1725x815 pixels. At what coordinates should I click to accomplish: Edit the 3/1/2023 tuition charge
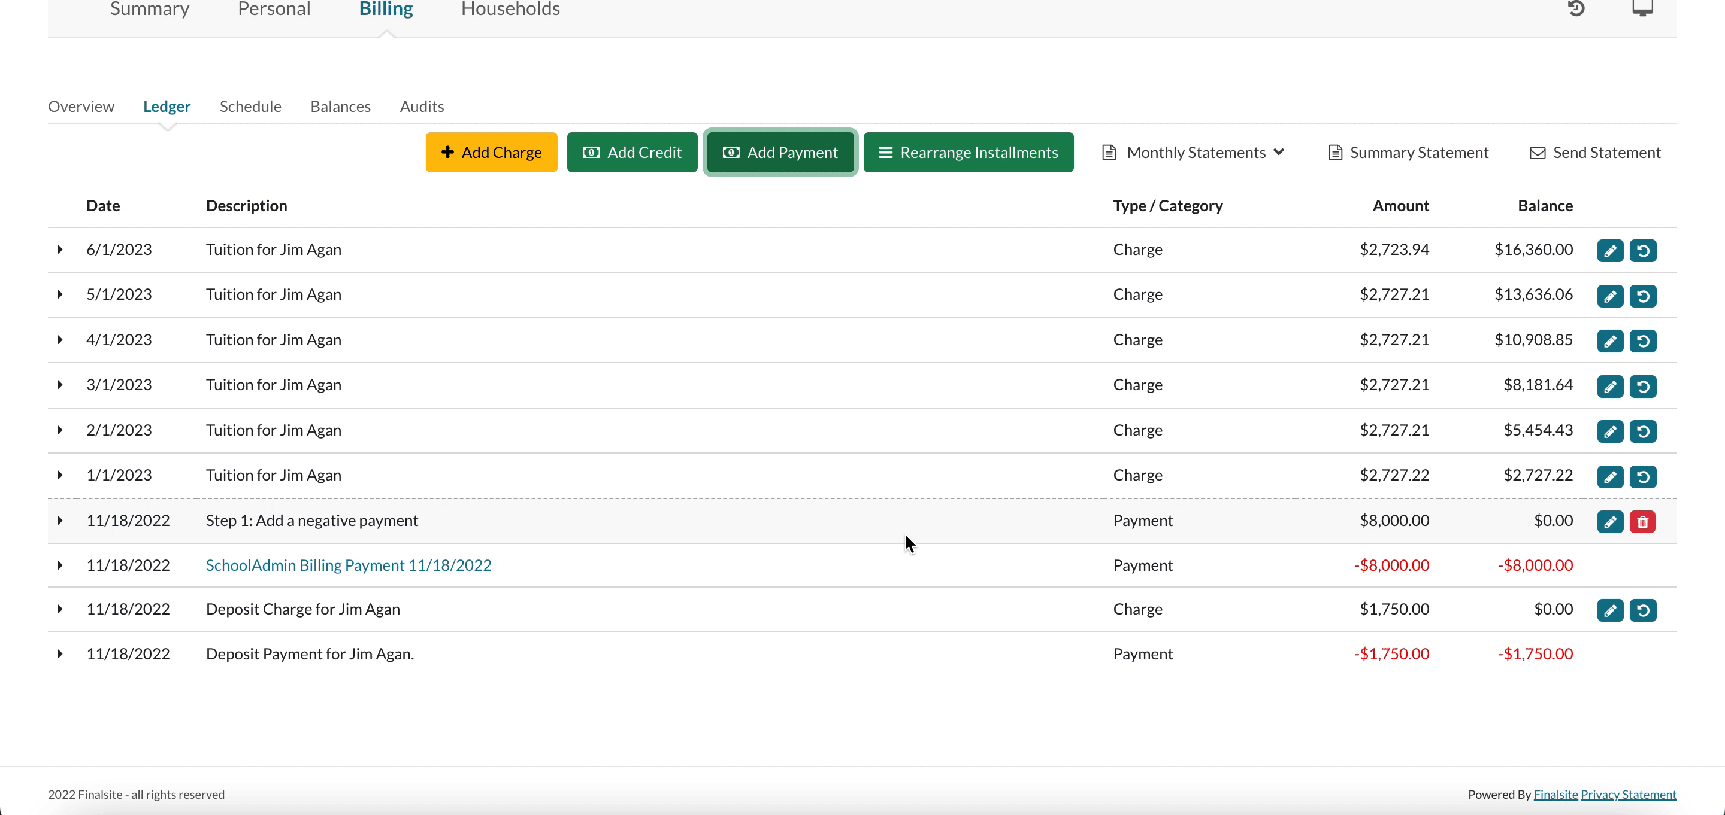(x=1610, y=386)
